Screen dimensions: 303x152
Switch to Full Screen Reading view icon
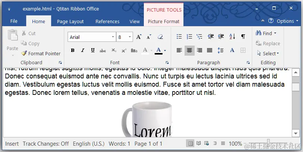[x=198, y=143]
